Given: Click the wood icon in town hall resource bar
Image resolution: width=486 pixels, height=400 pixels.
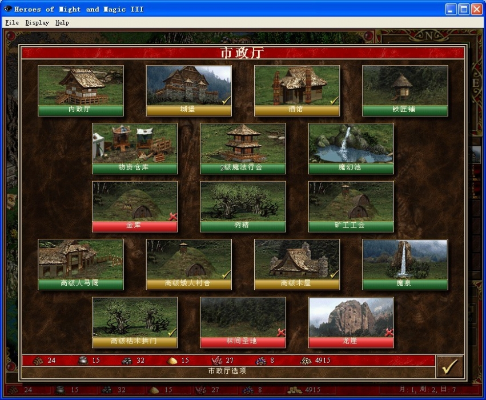Looking at the screenshot, I should (x=38, y=361).
